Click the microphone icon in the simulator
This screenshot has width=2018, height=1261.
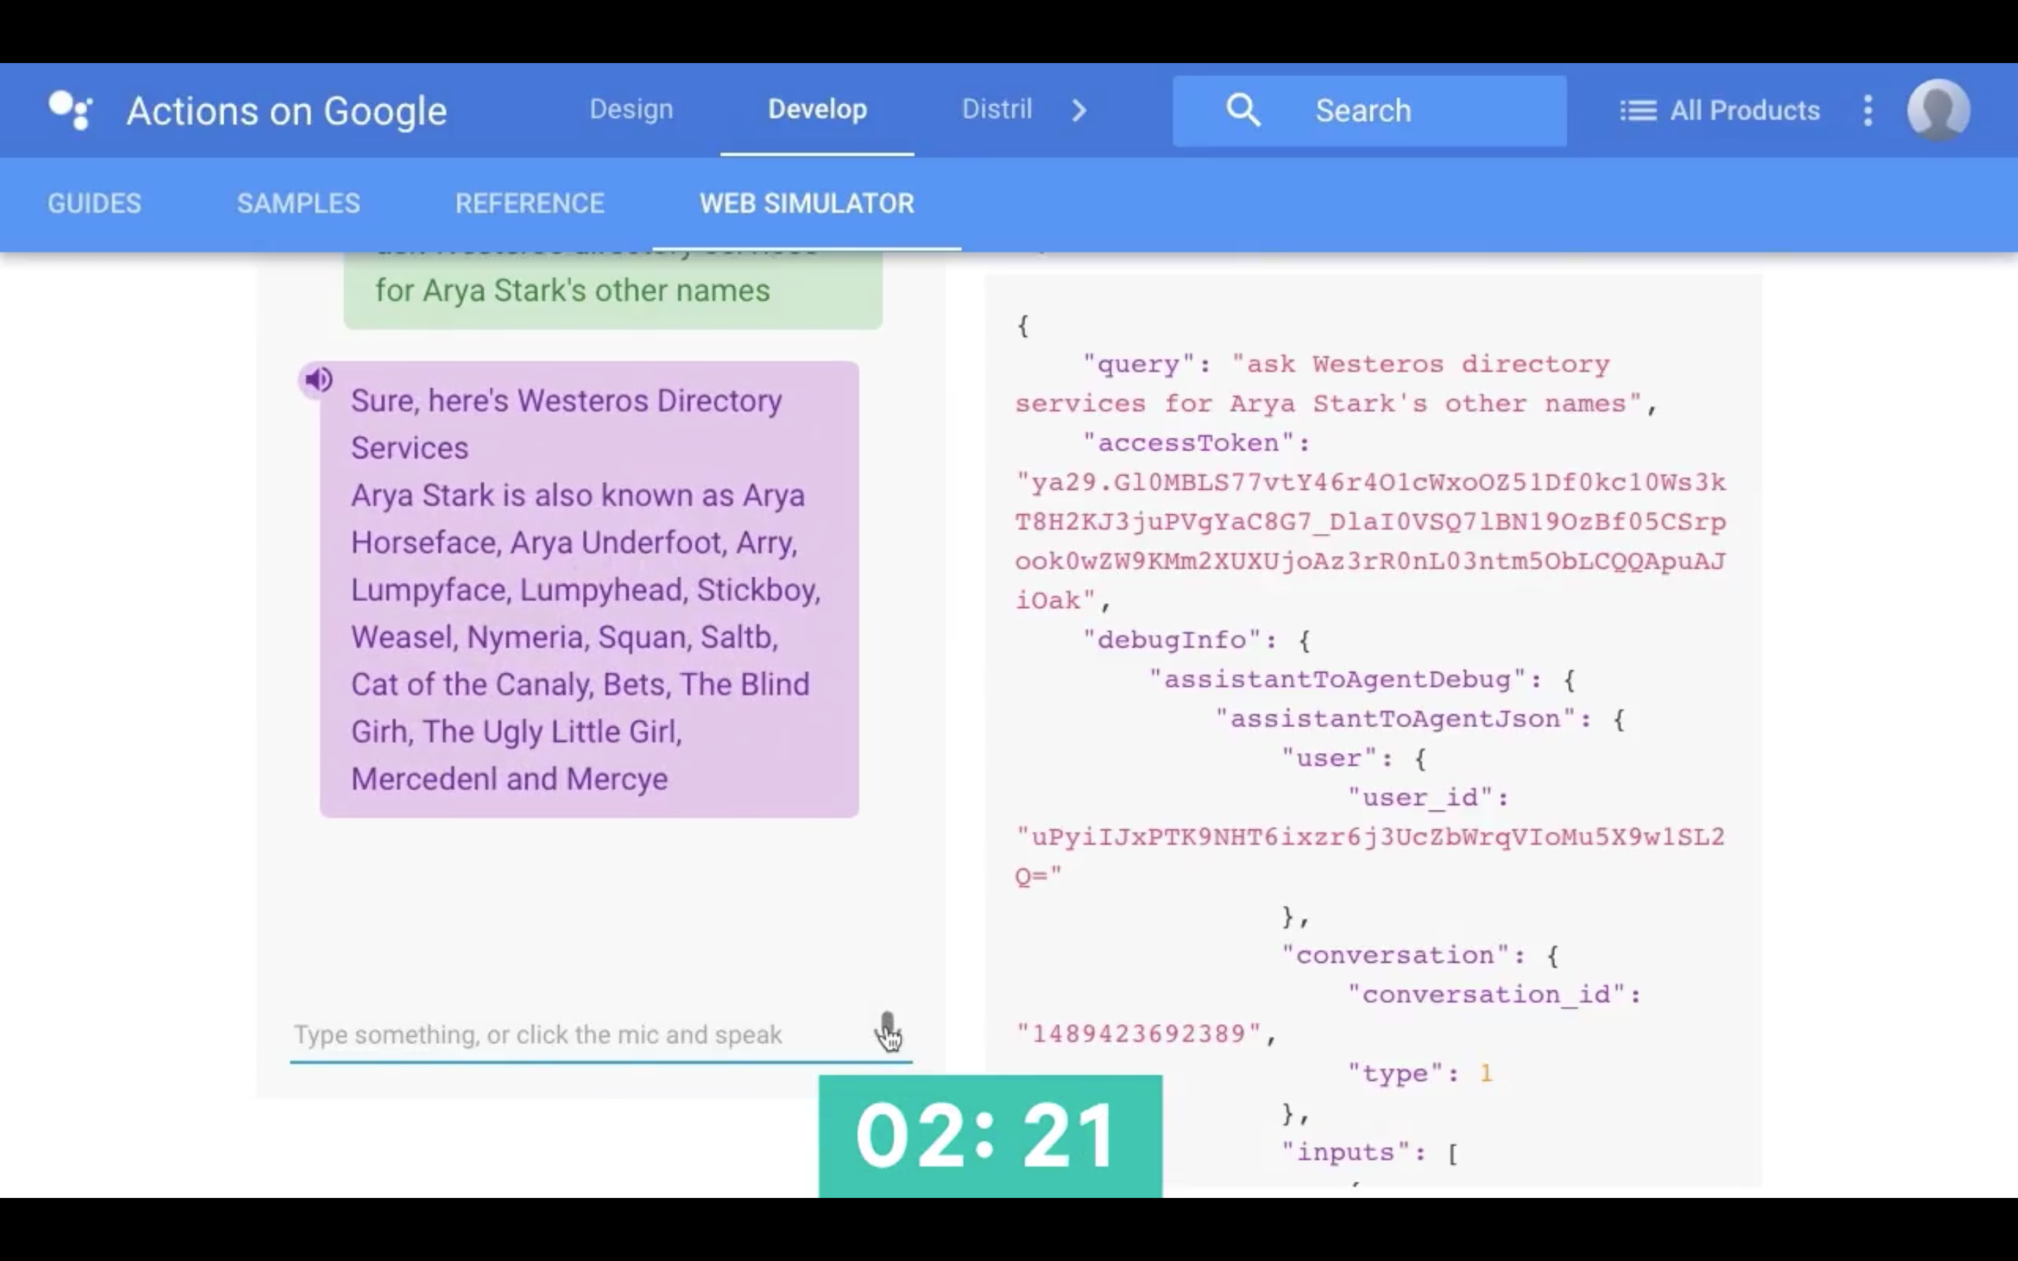(887, 1032)
